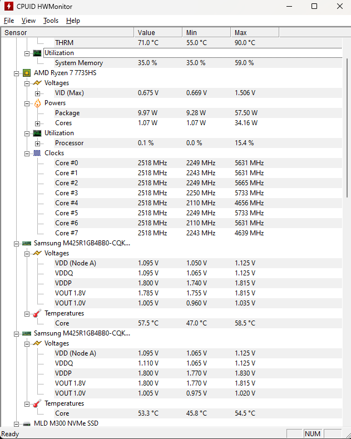This screenshot has height=439, width=351.
Task: Click the NUM indicator in status bar
Action: pos(313,433)
